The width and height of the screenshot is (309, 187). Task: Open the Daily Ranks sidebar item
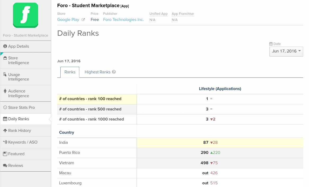[19, 119]
